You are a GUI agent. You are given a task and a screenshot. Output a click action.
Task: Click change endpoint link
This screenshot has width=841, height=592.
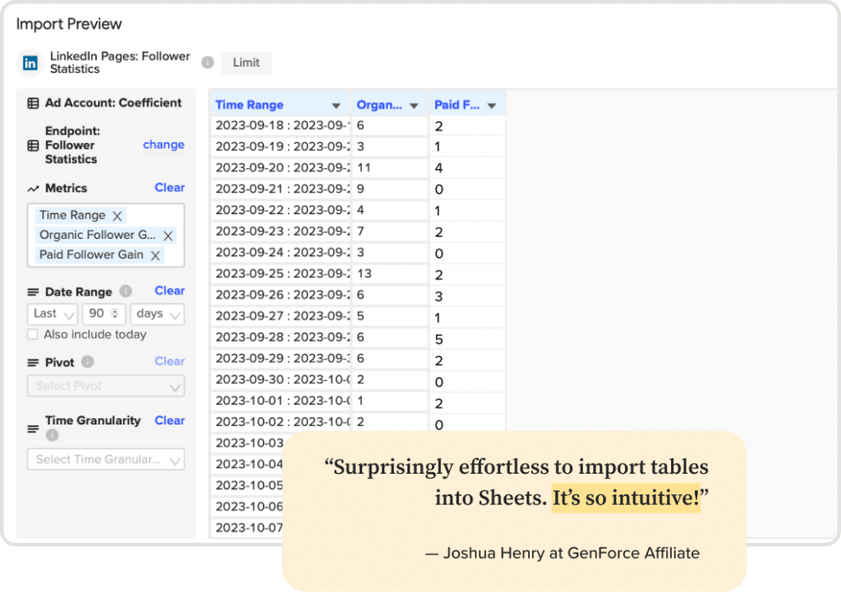163,145
